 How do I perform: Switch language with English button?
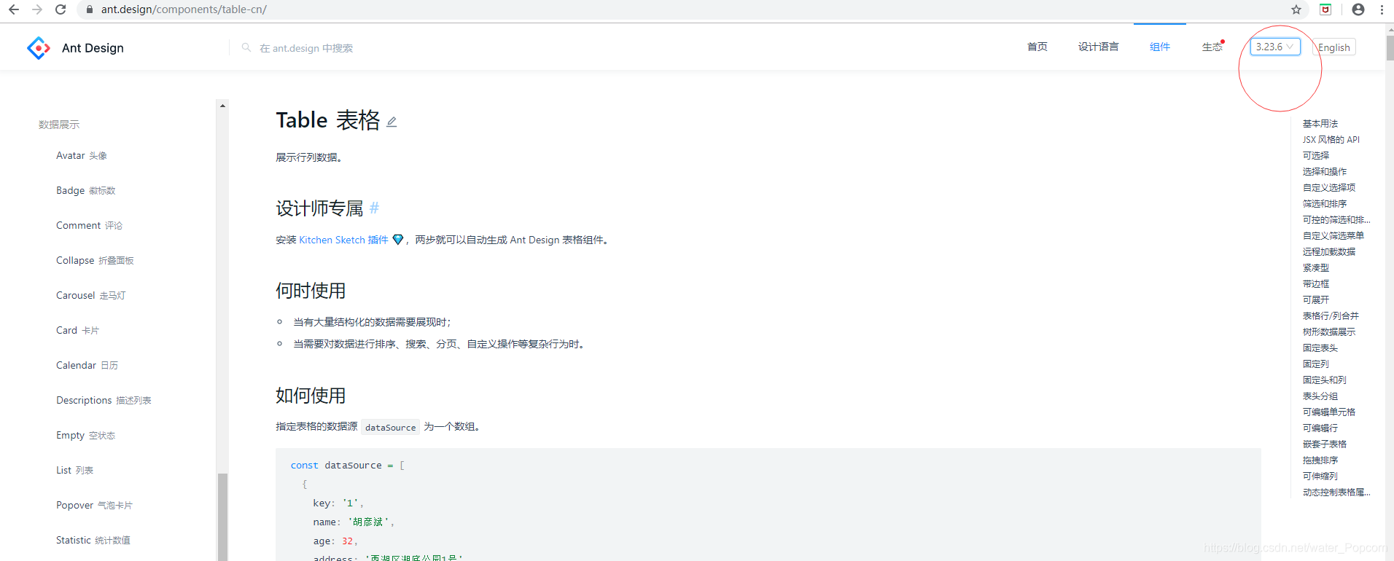[1334, 47]
